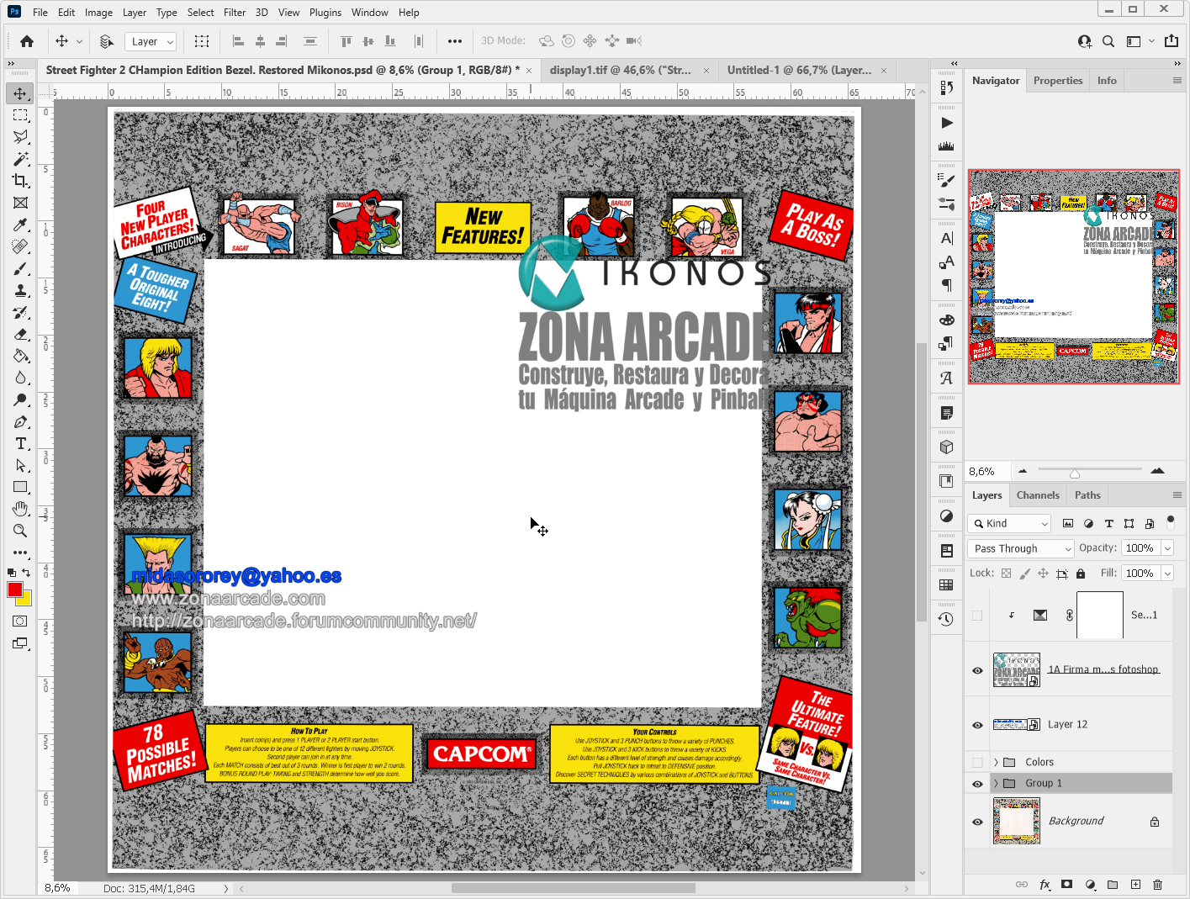Select the Horizontal Type tool
This screenshot has height=899, width=1190.
(20, 443)
